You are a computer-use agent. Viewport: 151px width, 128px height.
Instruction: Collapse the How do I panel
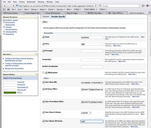point(36,54)
